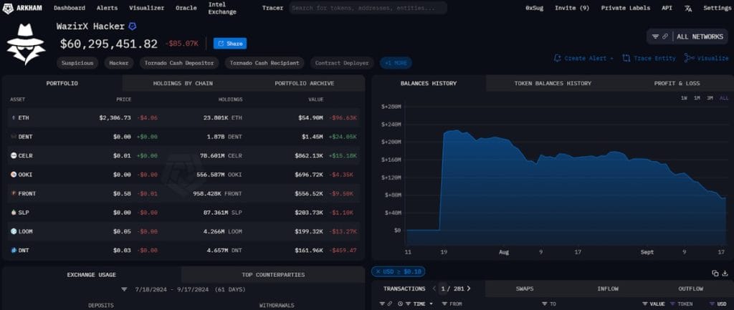
Task: Open Private Labels page
Action: coord(625,8)
